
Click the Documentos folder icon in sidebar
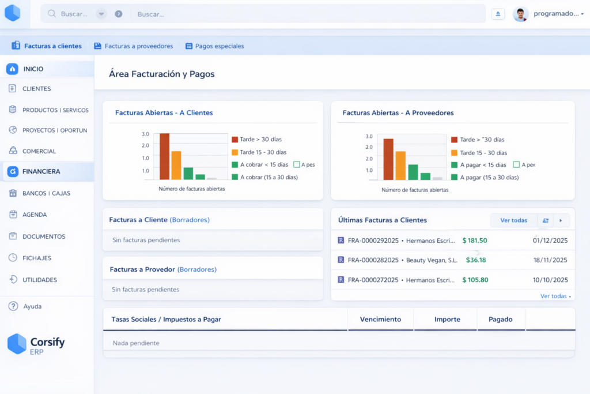click(x=13, y=237)
